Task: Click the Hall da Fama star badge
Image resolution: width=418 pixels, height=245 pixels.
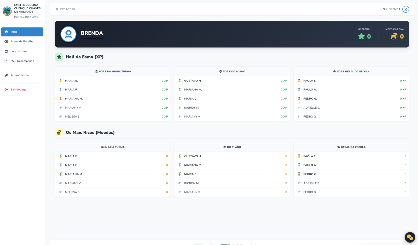Action: (59, 57)
